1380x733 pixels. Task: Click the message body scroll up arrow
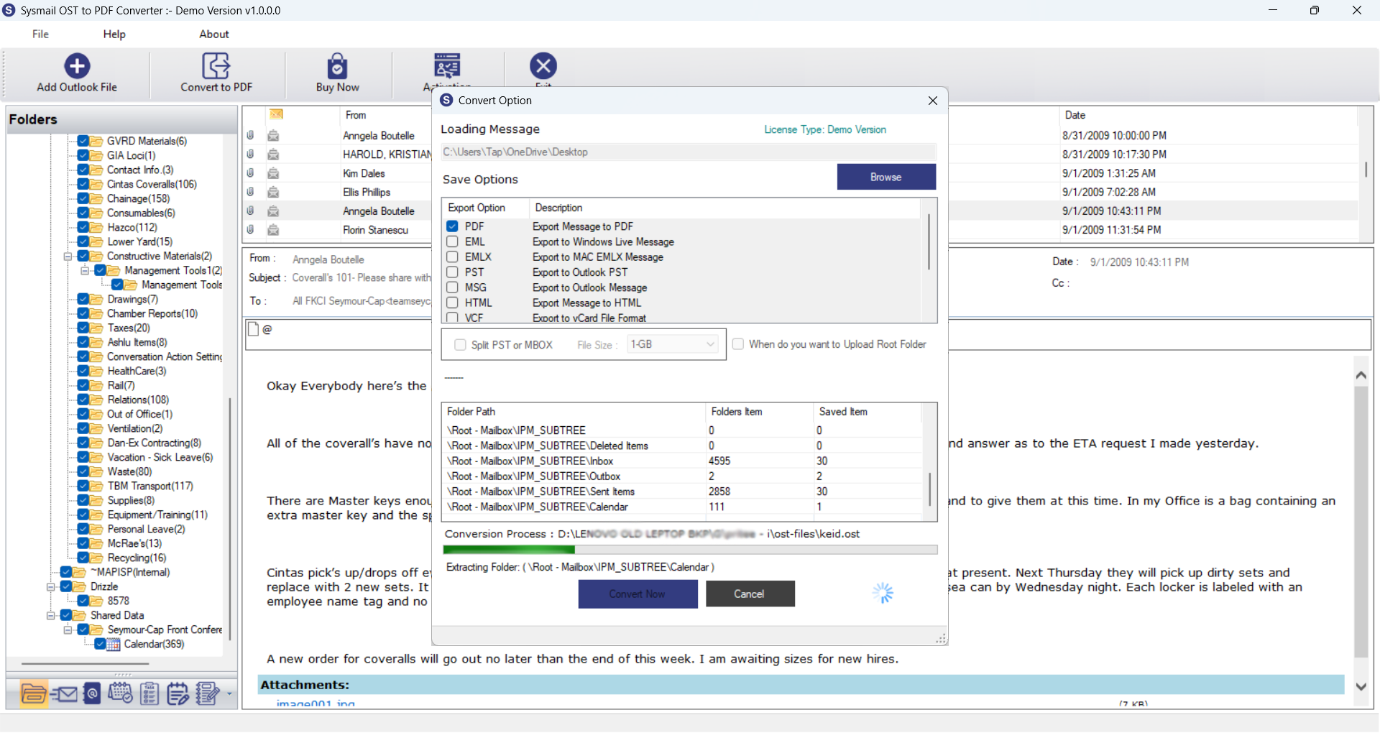[1361, 374]
